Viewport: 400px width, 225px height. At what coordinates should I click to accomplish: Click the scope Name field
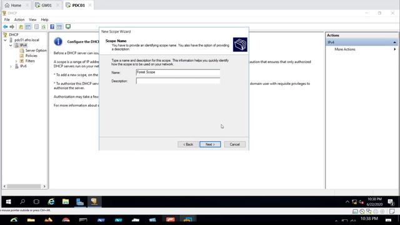[177, 72]
